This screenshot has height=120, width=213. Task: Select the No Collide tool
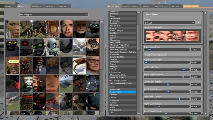tap(123, 42)
